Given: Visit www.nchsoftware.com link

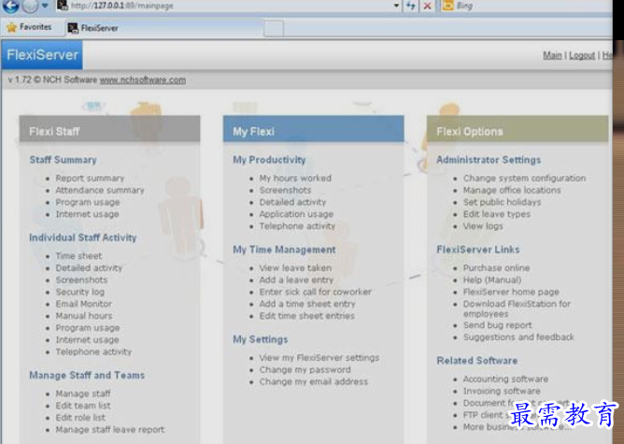Looking at the screenshot, I should (x=143, y=79).
